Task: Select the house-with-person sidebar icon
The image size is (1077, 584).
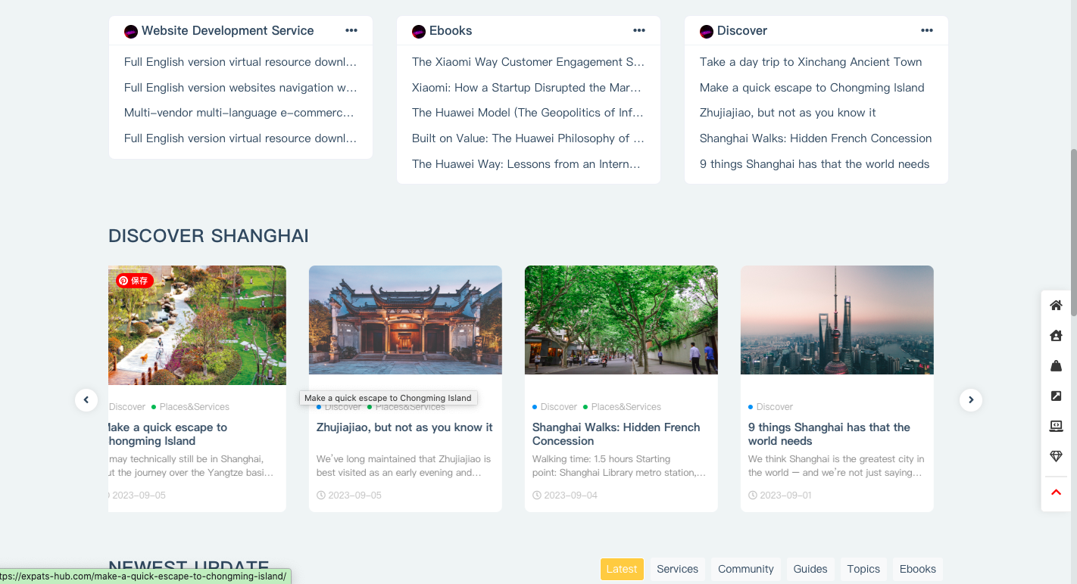Action: coord(1056,335)
